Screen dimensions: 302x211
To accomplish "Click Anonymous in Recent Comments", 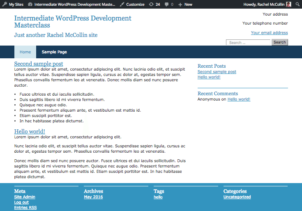I will (x=209, y=99).
